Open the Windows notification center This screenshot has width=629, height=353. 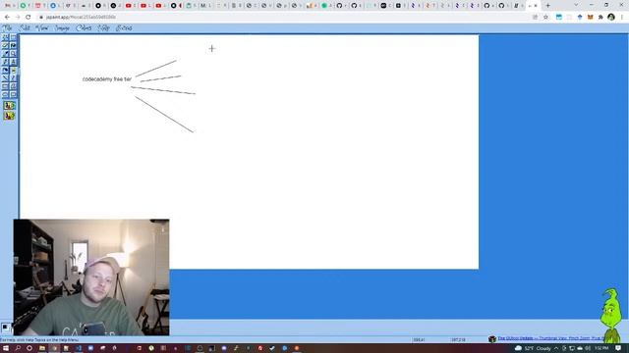pyautogui.click(x=618, y=348)
